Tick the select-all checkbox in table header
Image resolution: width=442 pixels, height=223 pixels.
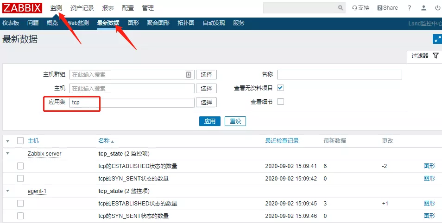20,141
